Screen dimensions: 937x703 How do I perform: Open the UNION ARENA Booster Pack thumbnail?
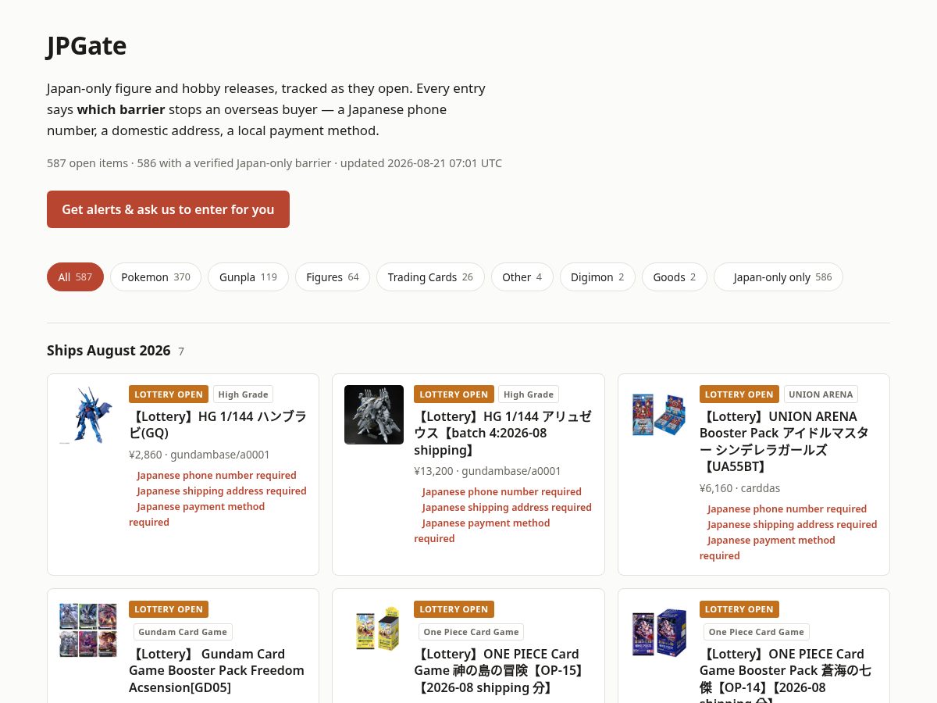(659, 415)
